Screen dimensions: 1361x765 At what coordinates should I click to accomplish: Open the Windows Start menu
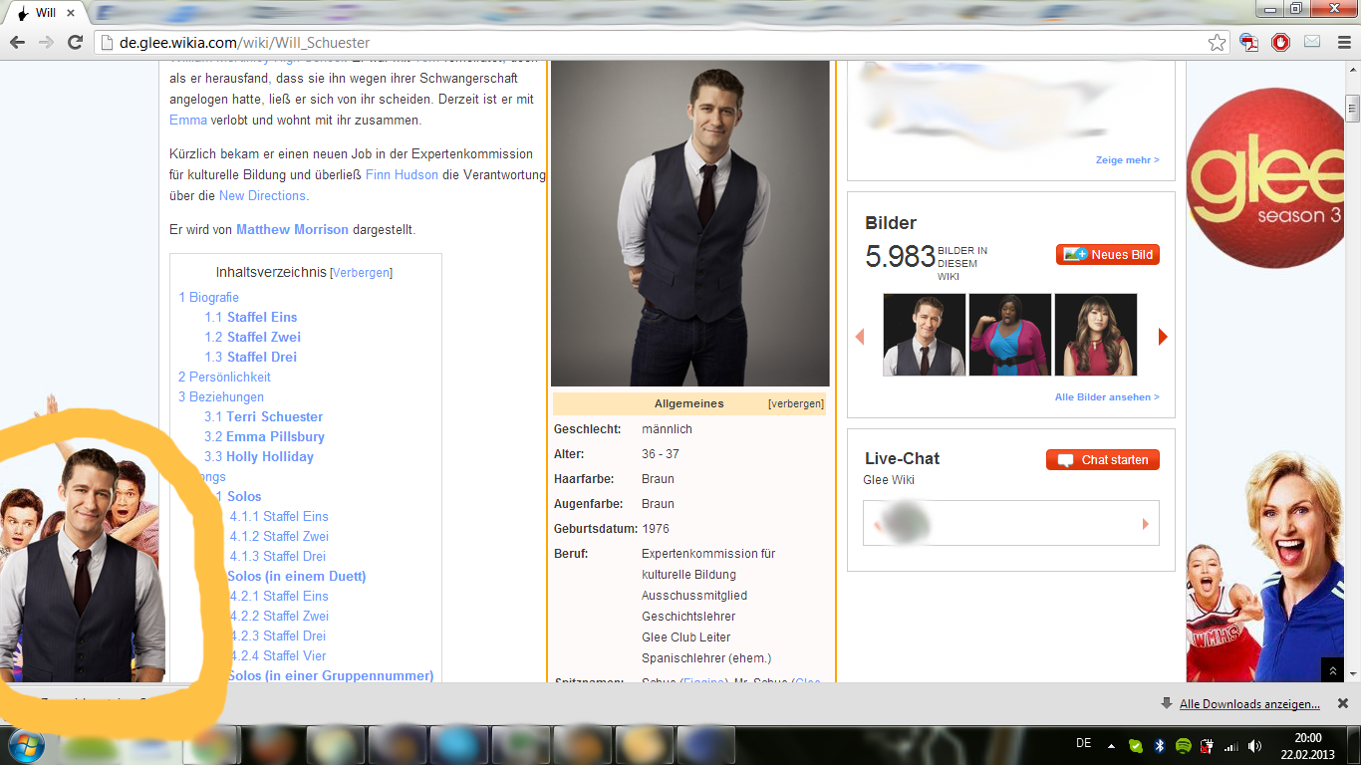point(27,744)
